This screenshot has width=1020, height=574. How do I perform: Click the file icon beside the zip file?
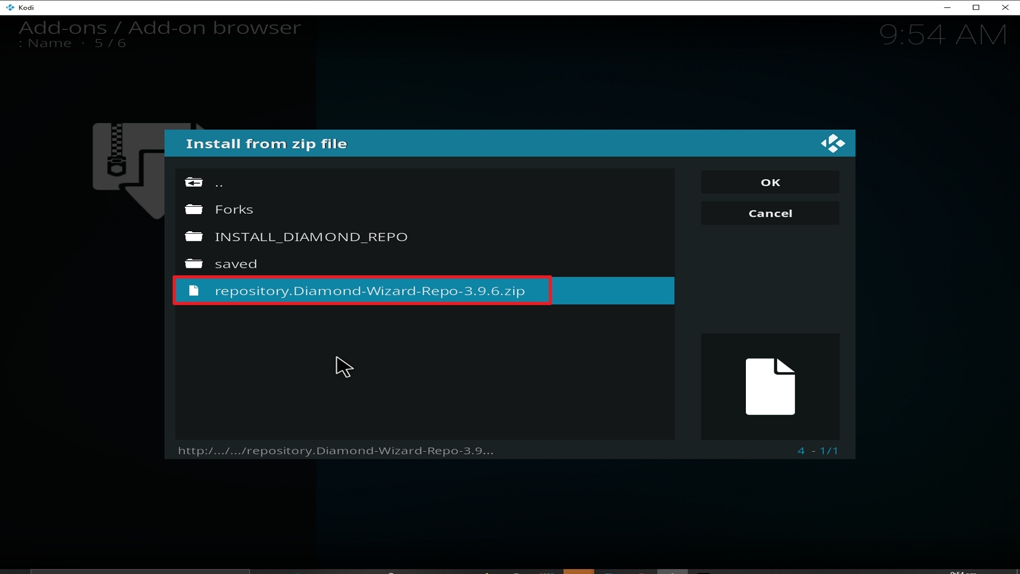[x=194, y=291]
